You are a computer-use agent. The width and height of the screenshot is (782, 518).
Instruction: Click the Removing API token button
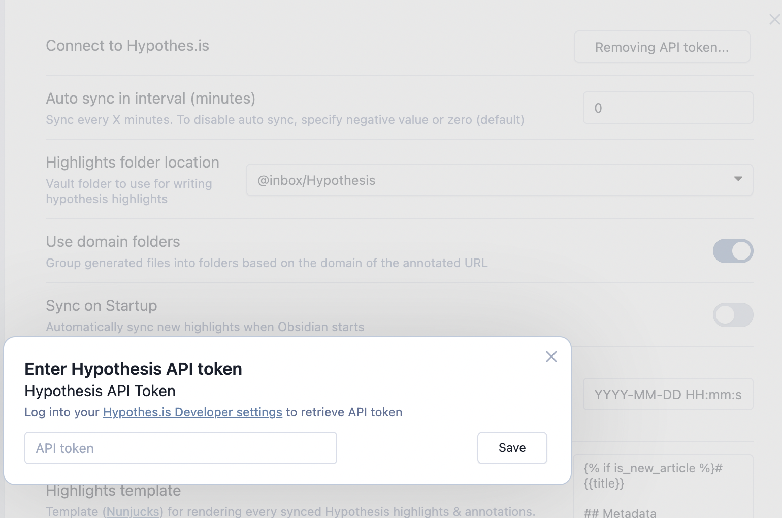[662, 47]
